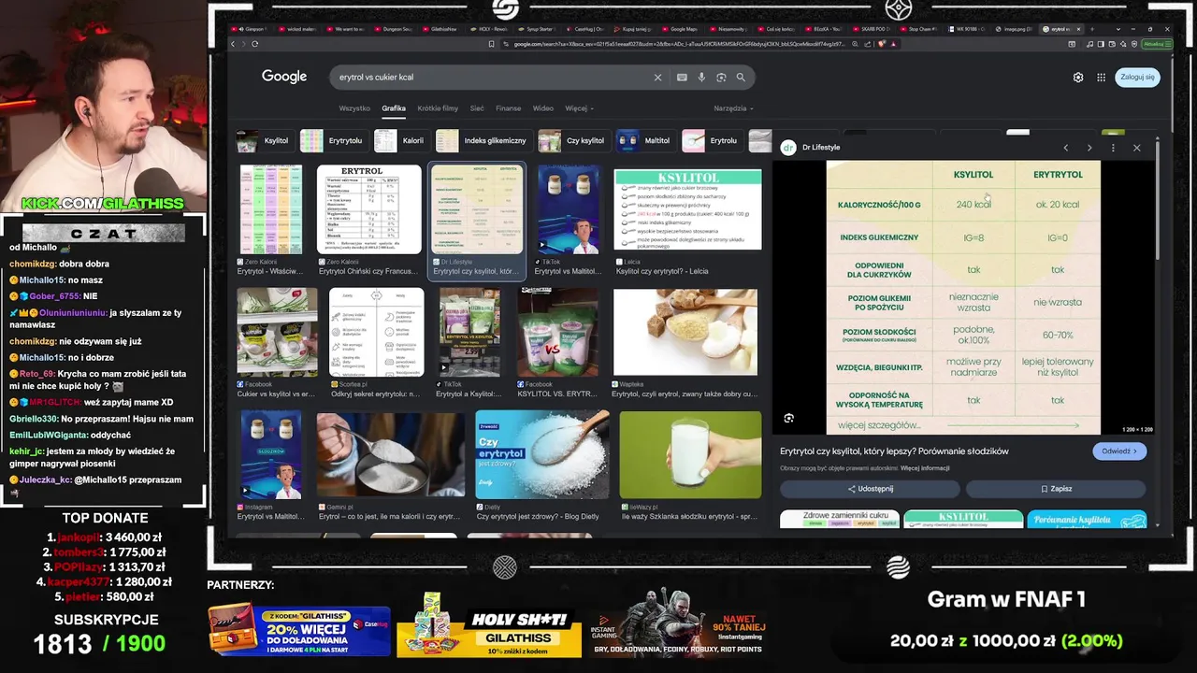Open the ERYTROL nutrition table thumbnail
This screenshot has width=1197, height=673.
tap(368, 209)
